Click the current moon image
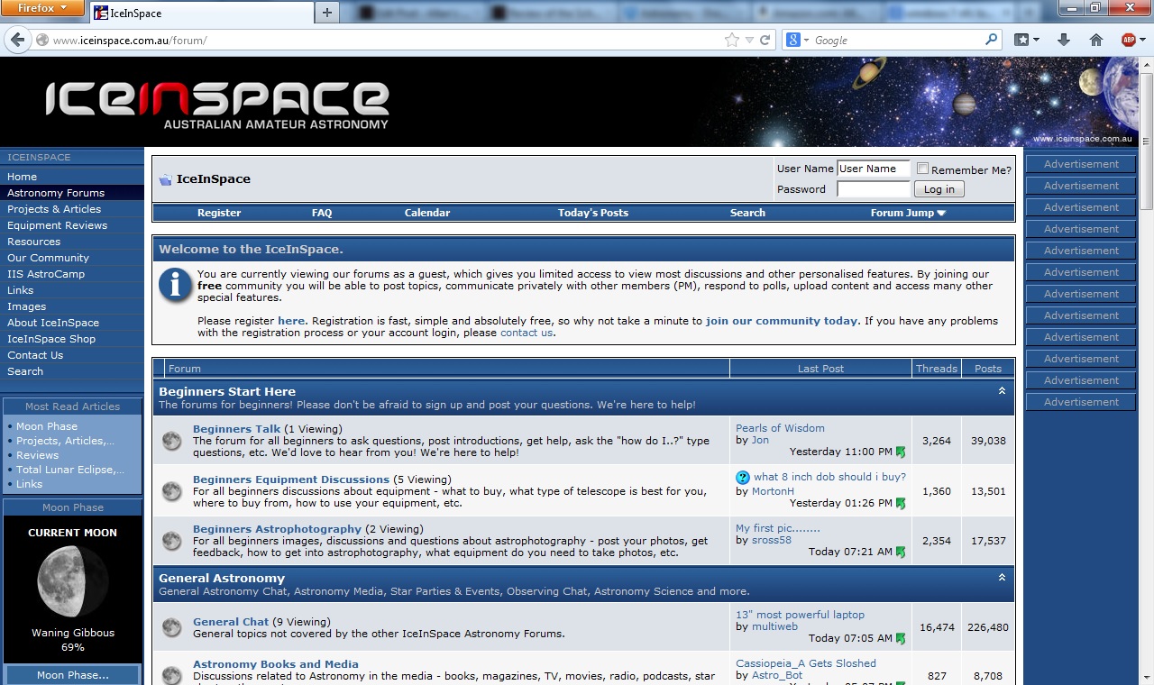 click(72, 581)
